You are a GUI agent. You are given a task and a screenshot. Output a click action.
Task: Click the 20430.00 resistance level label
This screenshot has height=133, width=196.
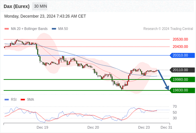point(180,47)
